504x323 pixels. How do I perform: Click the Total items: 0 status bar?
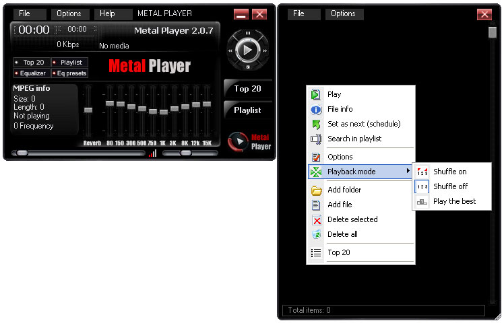pos(383,310)
